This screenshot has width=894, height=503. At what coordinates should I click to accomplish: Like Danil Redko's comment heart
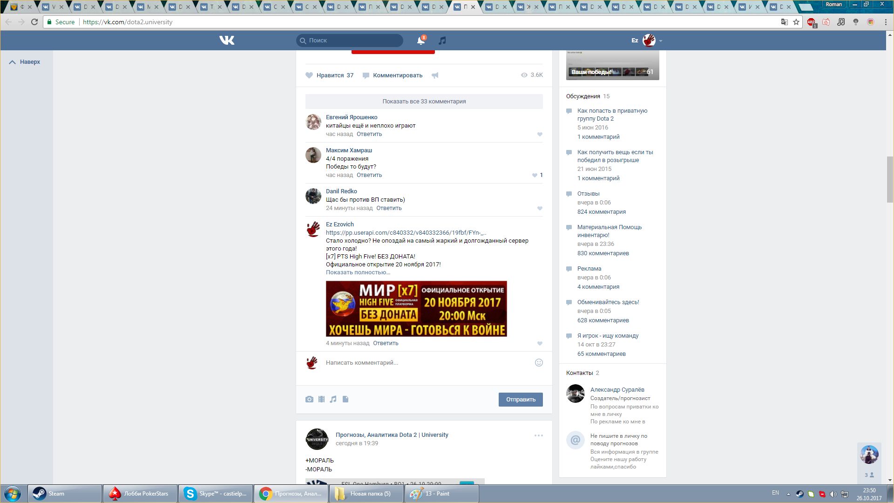pyautogui.click(x=540, y=209)
